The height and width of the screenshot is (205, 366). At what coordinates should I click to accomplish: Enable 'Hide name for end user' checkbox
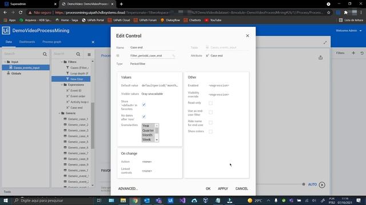click(x=210, y=123)
